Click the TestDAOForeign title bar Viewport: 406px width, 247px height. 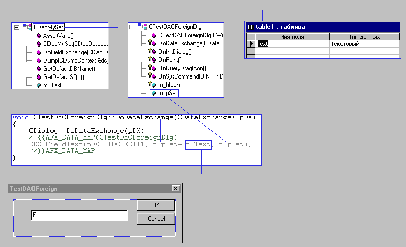[94, 189]
